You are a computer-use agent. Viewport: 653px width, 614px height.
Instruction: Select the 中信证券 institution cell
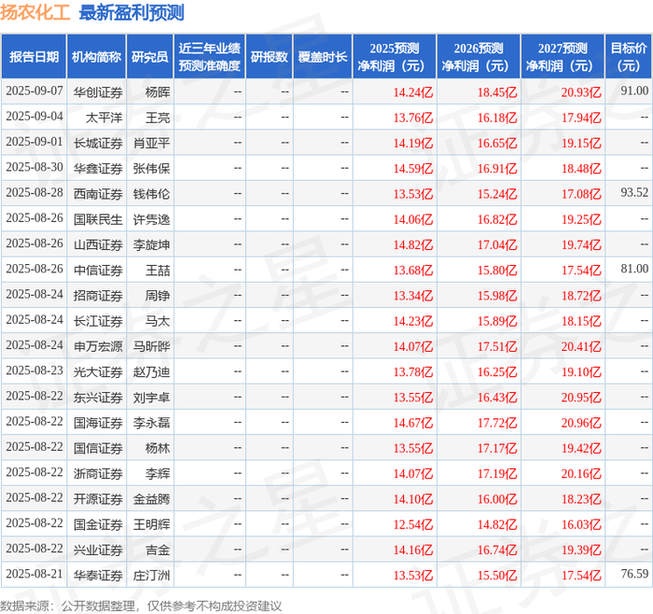click(98, 270)
